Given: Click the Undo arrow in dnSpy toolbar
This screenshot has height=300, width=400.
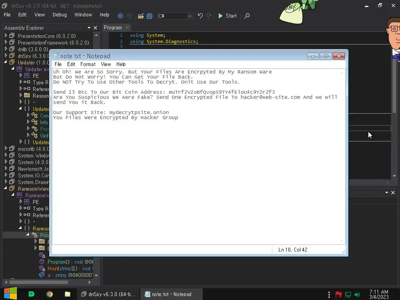Looking at the screenshot, I should pos(200,16).
